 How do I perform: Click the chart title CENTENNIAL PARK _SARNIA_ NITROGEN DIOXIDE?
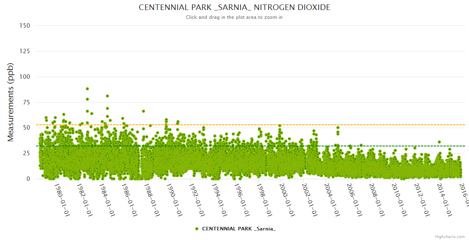234,8
